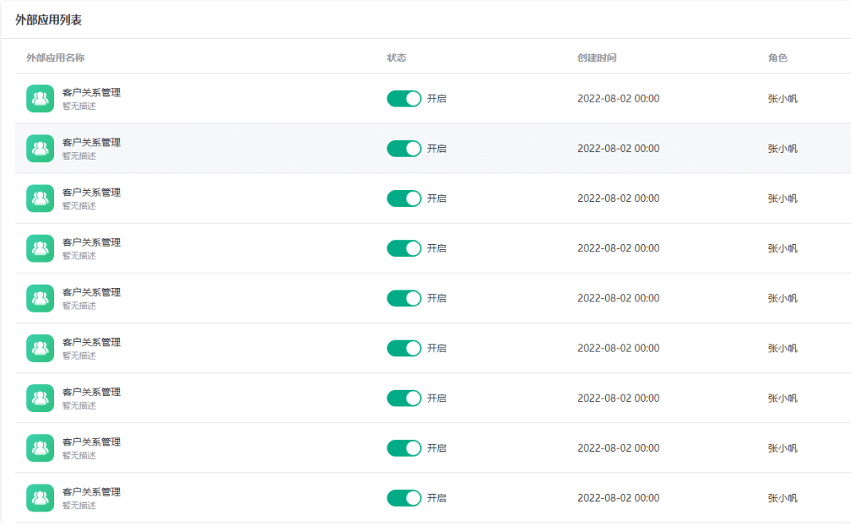This screenshot has height=525, width=851.
Task: Switch off the fifth row's status toggle
Action: (x=404, y=298)
